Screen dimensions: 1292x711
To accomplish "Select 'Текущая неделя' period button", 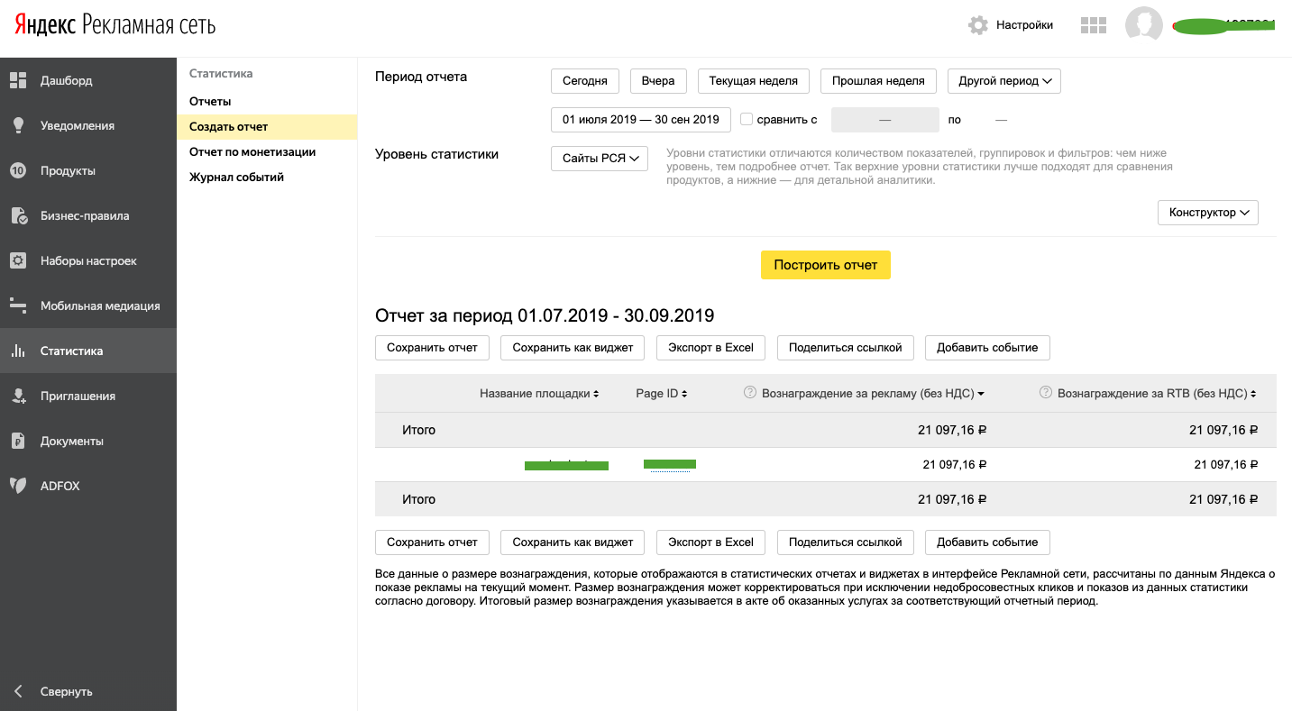I will [x=754, y=81].
